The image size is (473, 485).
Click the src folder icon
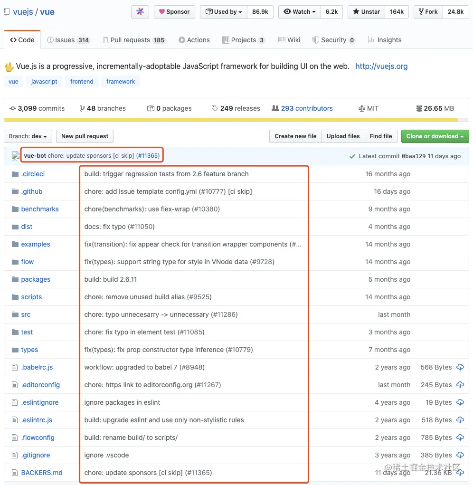(x=15, y=314)
